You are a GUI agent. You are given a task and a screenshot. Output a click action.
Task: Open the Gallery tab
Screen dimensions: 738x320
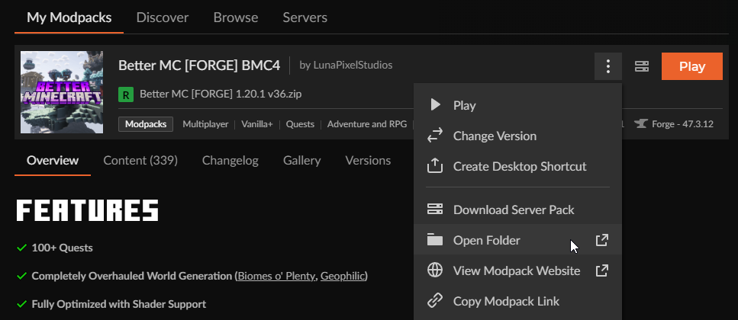301,161
